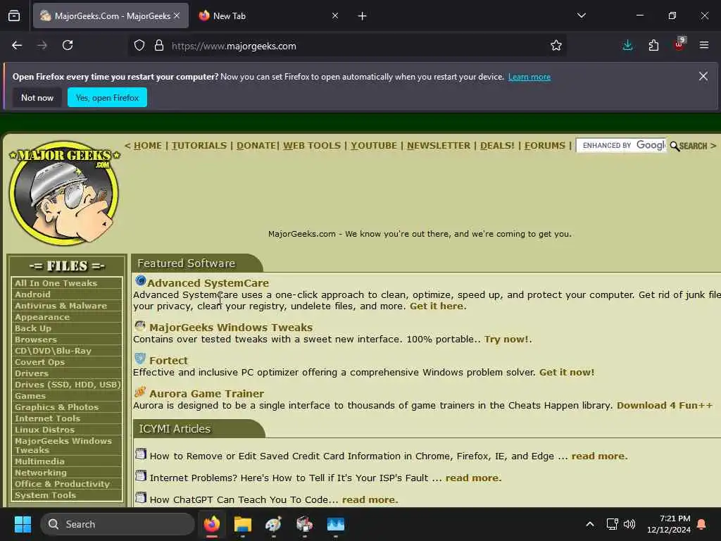Open the Windows Start menu

click(23, 524)
